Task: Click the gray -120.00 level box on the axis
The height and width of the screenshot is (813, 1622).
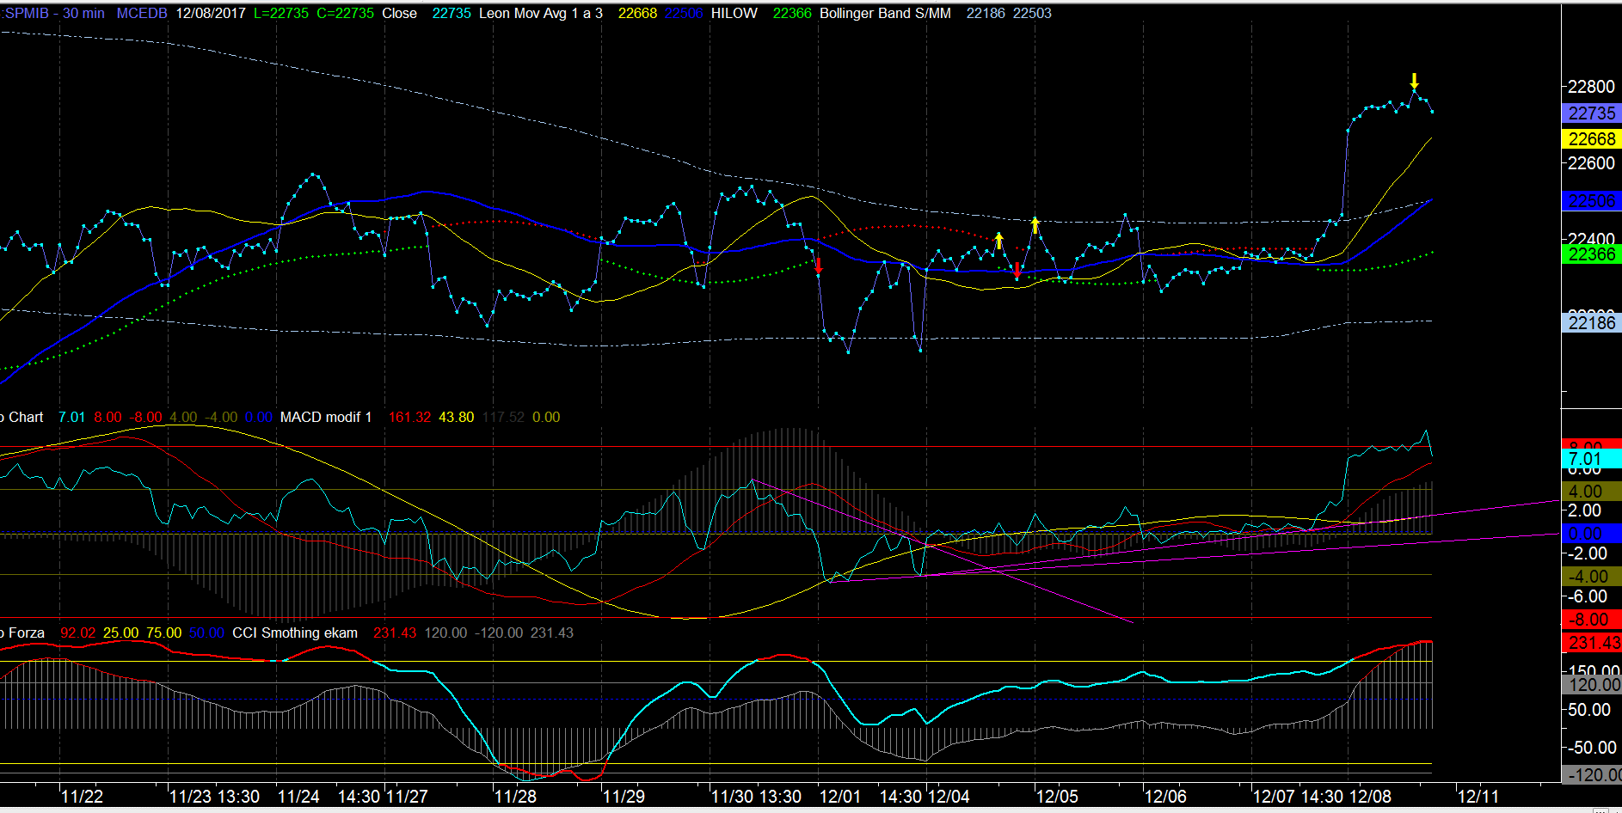Action: coord(1591,775)
